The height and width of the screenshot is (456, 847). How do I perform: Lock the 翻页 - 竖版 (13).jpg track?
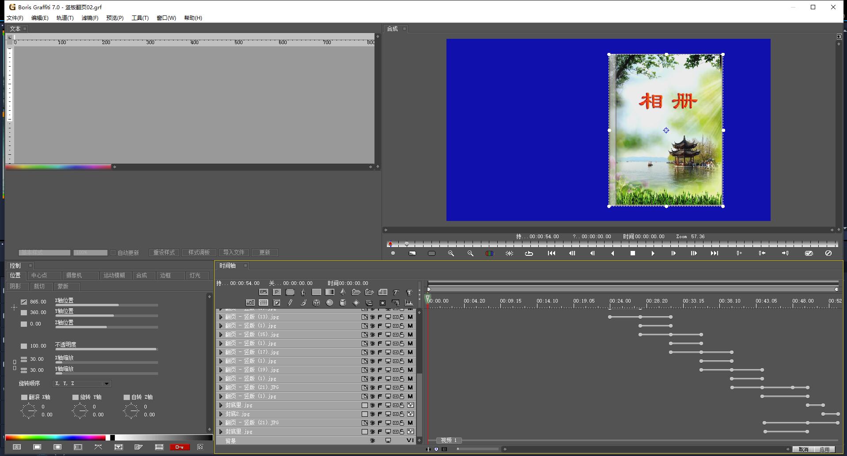(402, 317)
